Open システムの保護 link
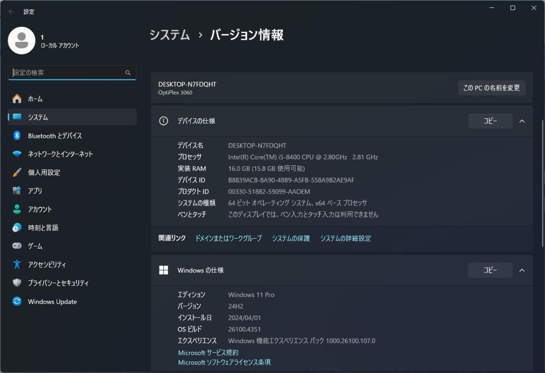 pyautogui.click(x=291, y=238)
